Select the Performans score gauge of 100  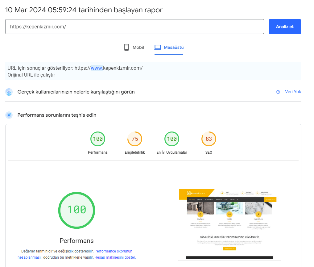click(x=98, y=139)
